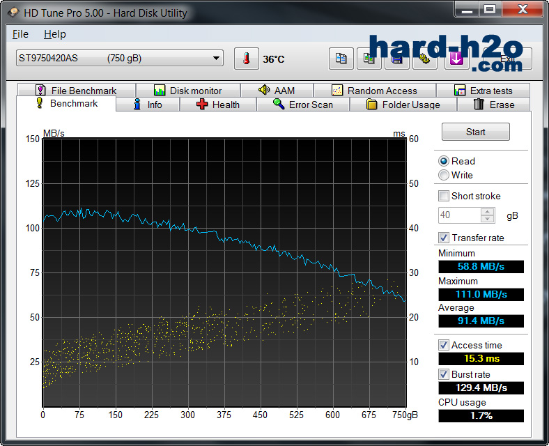
Task: Toggle the Access time checkbox
Action: [x=444, y=345]
